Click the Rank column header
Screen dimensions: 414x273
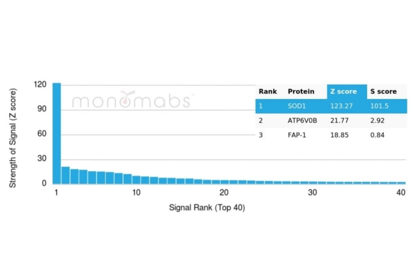tap(268, 91)
